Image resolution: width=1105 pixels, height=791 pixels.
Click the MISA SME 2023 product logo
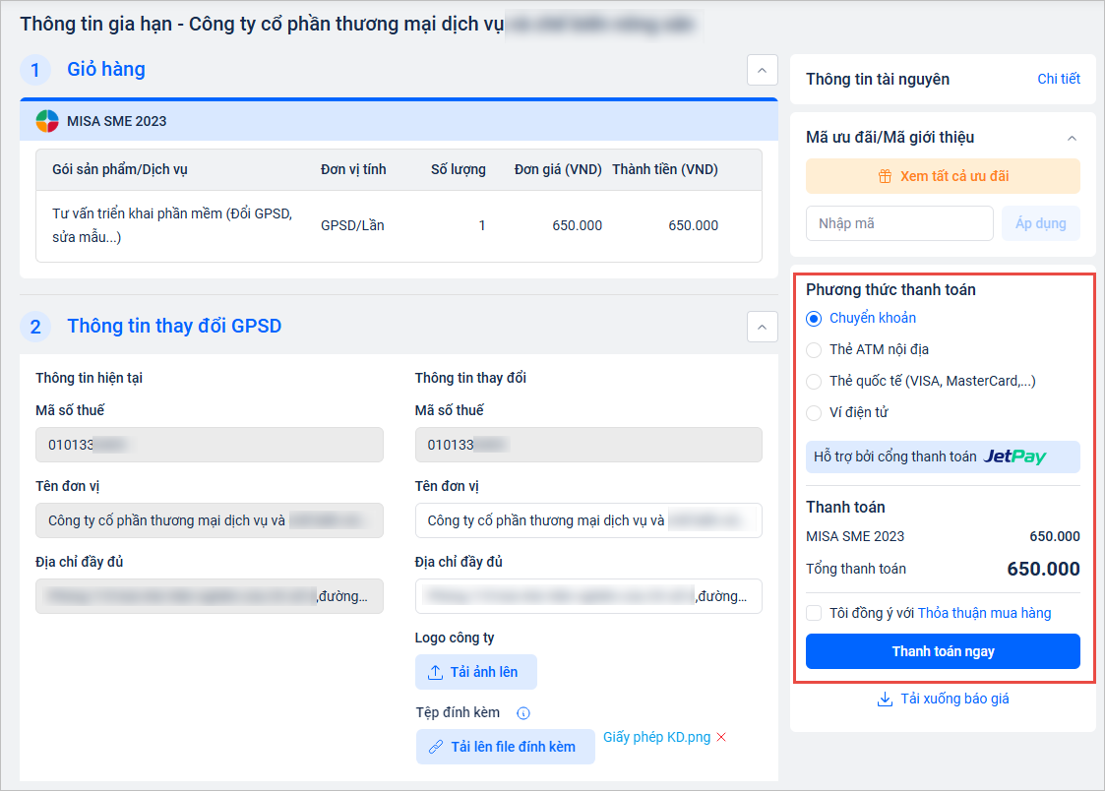coord(47,121)
